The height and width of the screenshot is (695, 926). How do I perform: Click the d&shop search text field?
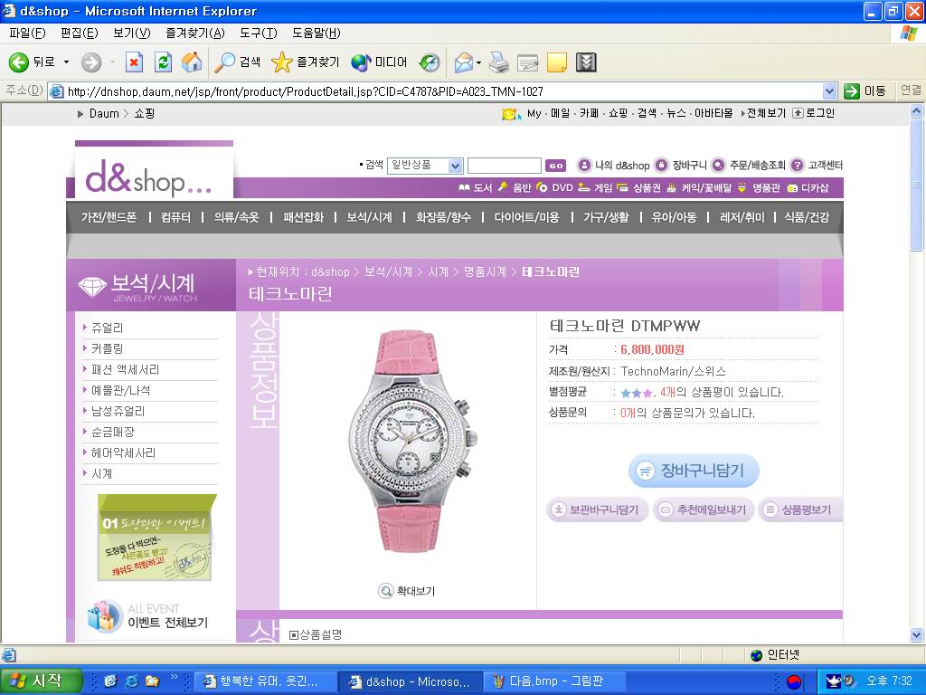click(505, 166)
